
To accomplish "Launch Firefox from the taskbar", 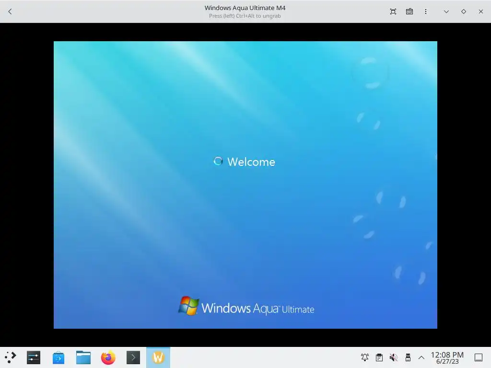I will click(x=108, y=357).
